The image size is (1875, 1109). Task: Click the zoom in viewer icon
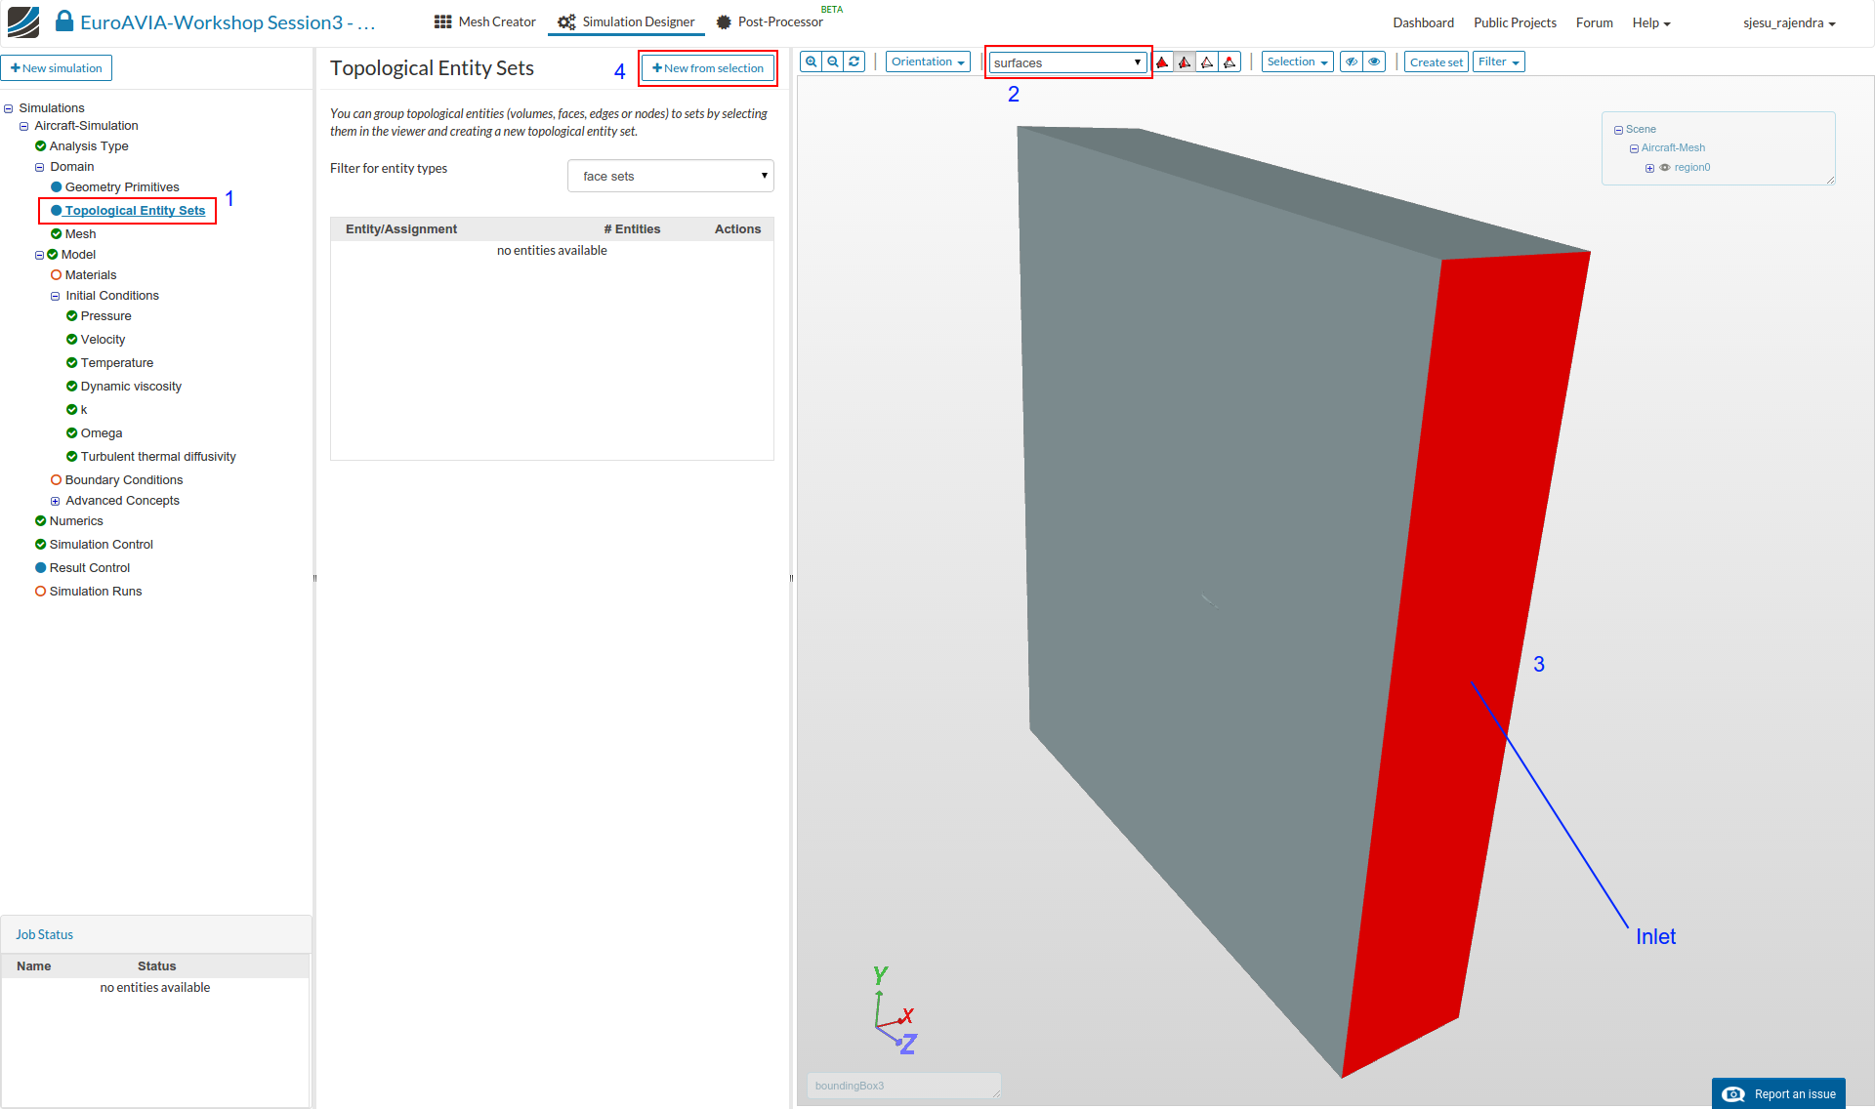point(811,62)
